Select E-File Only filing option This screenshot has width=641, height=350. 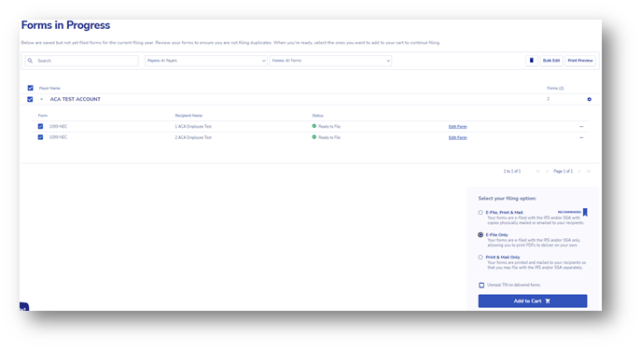click(481, 235)
